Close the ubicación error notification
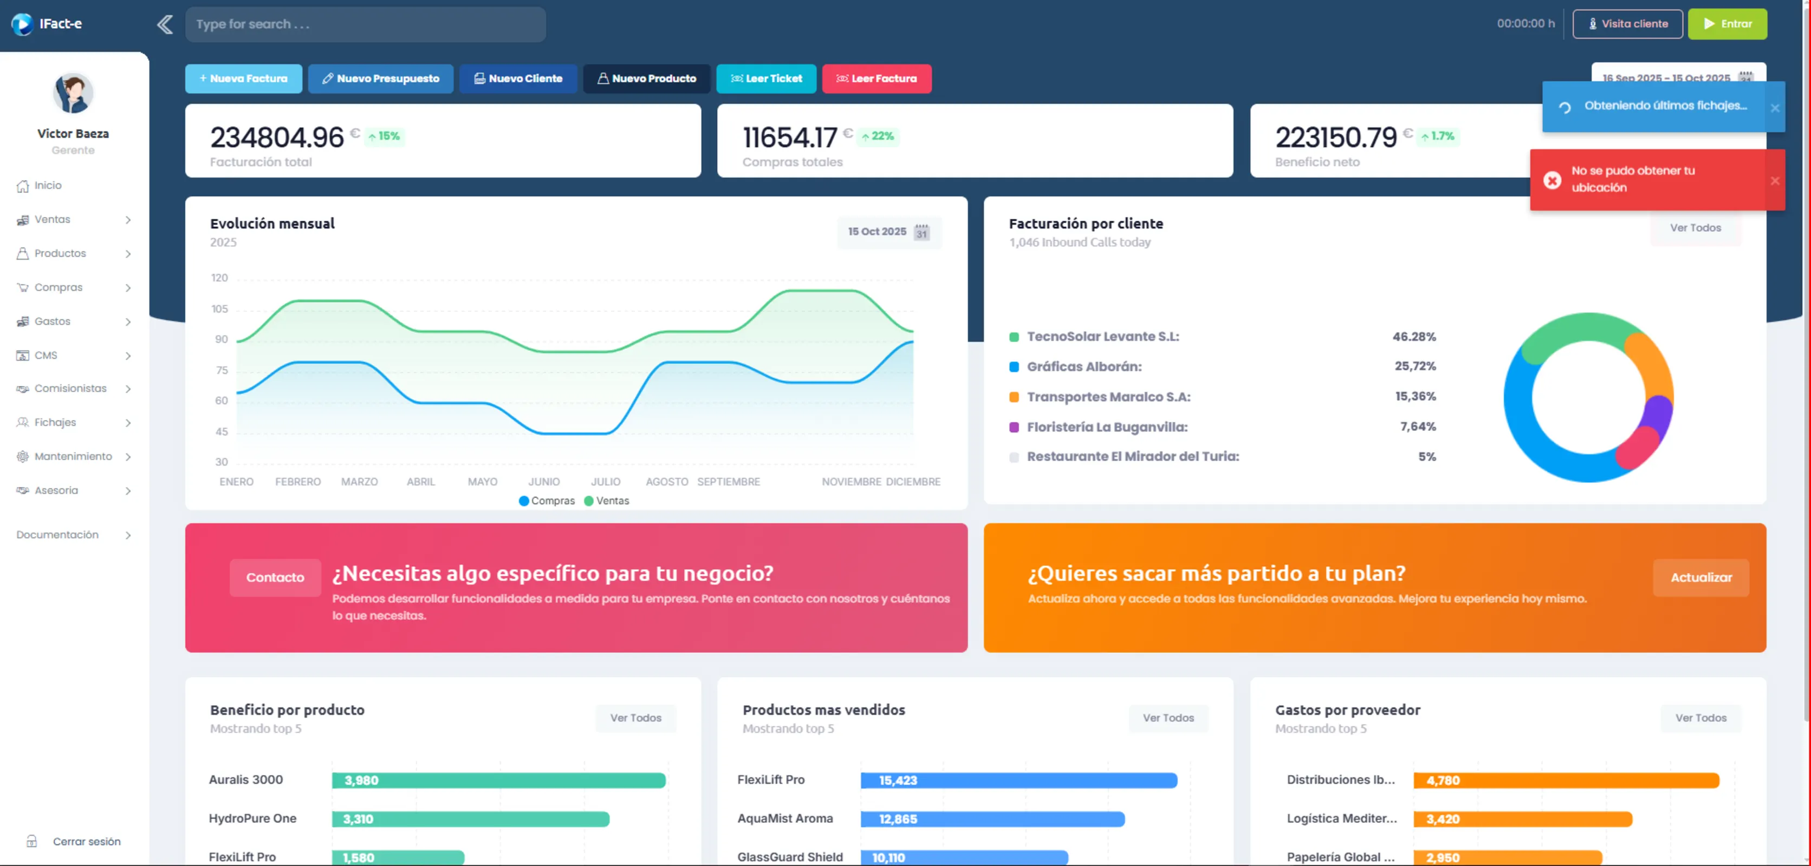 (1775, 181)
